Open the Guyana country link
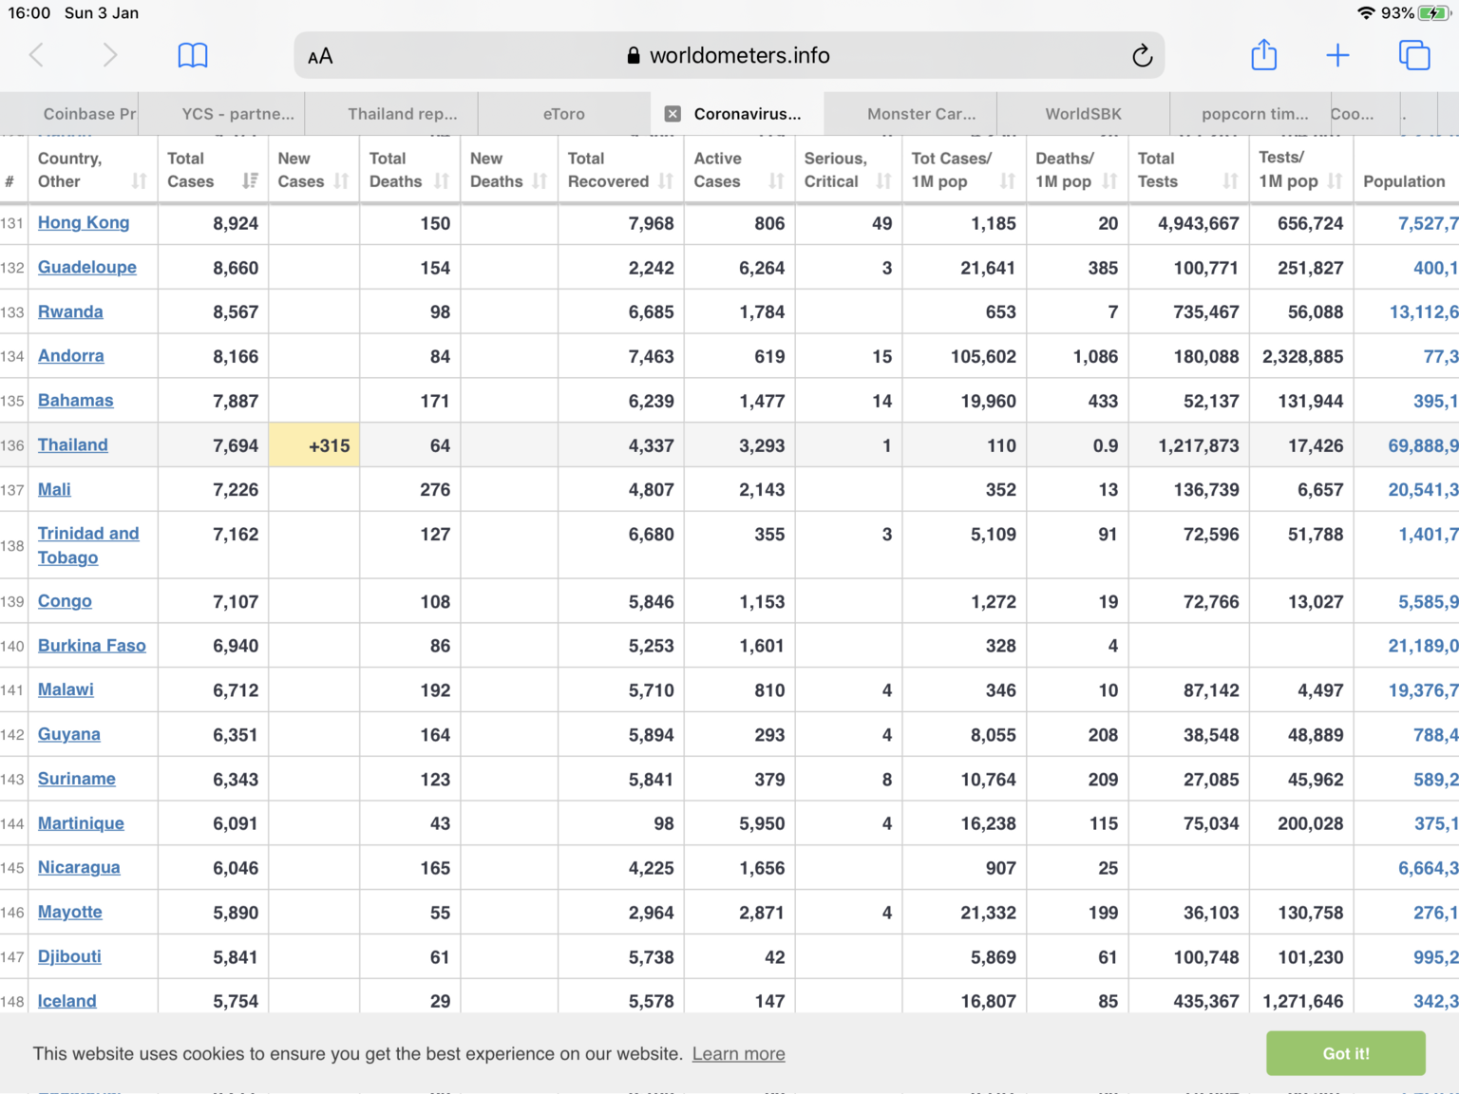Viewport: 1459px width, 1094px height. pos(69,734)
